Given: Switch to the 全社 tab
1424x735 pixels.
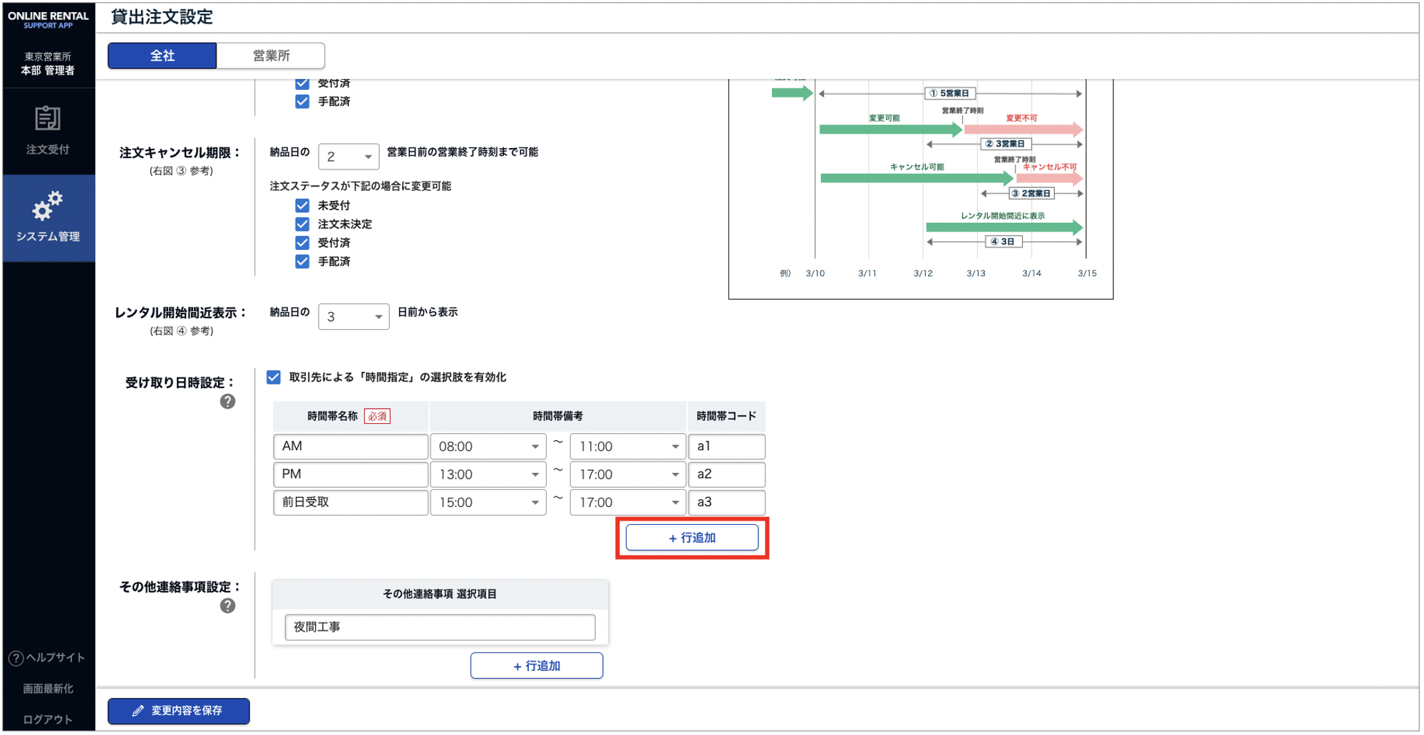Looking at the screenshot, I should (162, 56).
